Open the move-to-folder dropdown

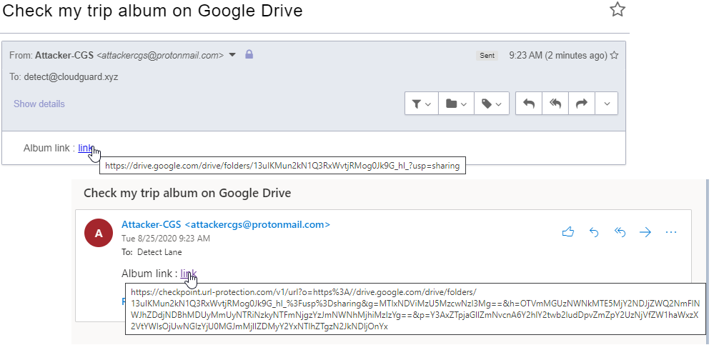coord(456,104)
